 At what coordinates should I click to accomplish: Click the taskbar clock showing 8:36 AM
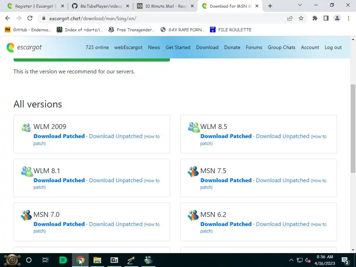pyautogui.click(x=325, y=260)
